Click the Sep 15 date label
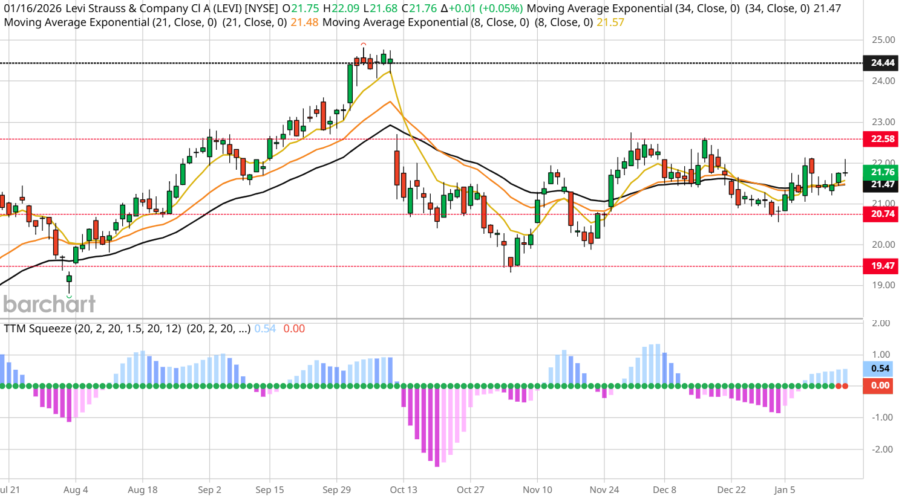899x499 pixels. [270, 490]
